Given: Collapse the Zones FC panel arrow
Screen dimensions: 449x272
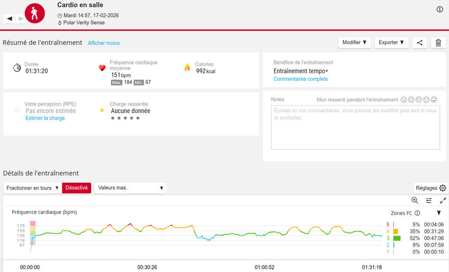Looking at the screenshot, I should tap(439, 213).
